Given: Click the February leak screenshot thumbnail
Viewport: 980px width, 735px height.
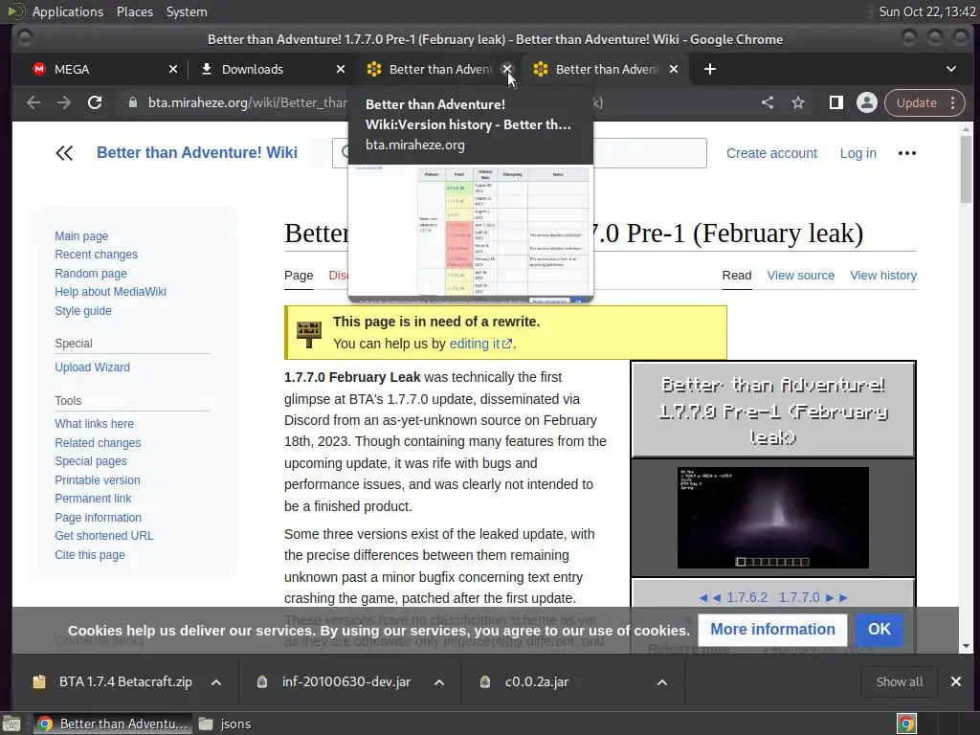Looking at the screenshot, I should 773,518.
